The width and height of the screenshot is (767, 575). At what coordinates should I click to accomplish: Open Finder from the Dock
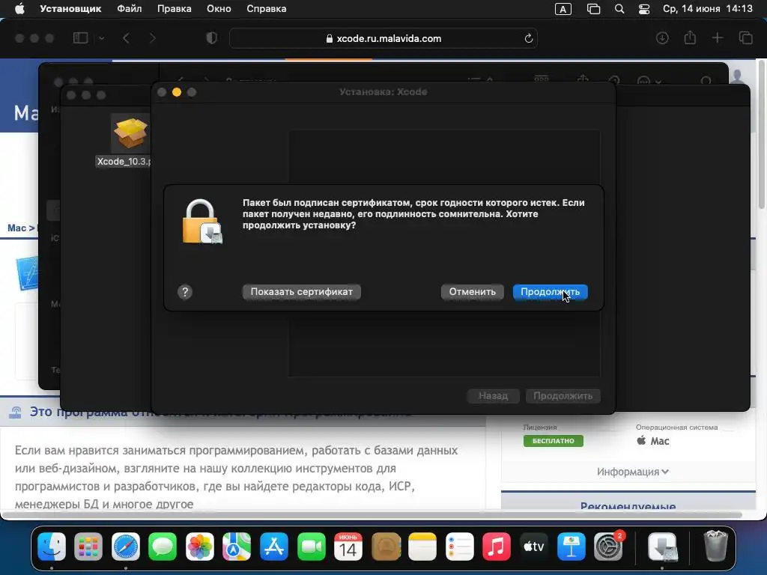click(52, 546)
